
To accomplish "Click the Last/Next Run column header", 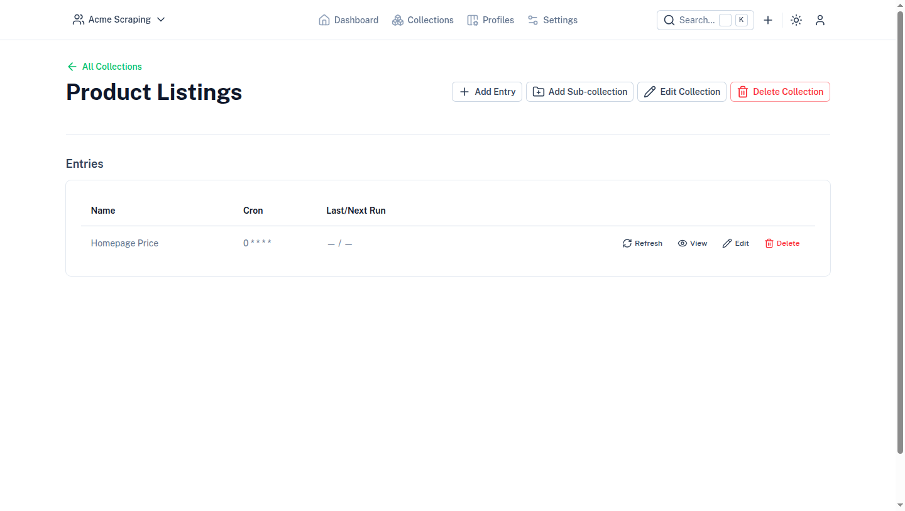I will point(356,211).
